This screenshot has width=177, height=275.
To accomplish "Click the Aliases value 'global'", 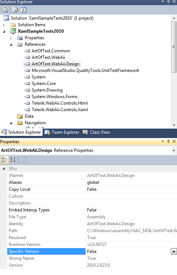I will coord(93,182).
